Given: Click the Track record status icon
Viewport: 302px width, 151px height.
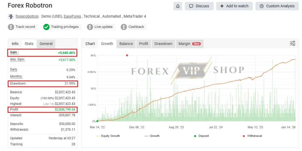Looking at the screenshot, I should pos(11,27).
